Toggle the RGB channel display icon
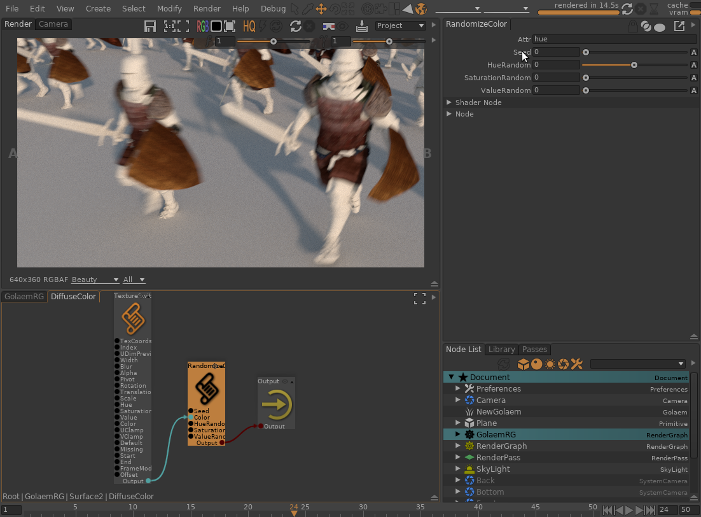701x517 pixels. pos(202,26)
